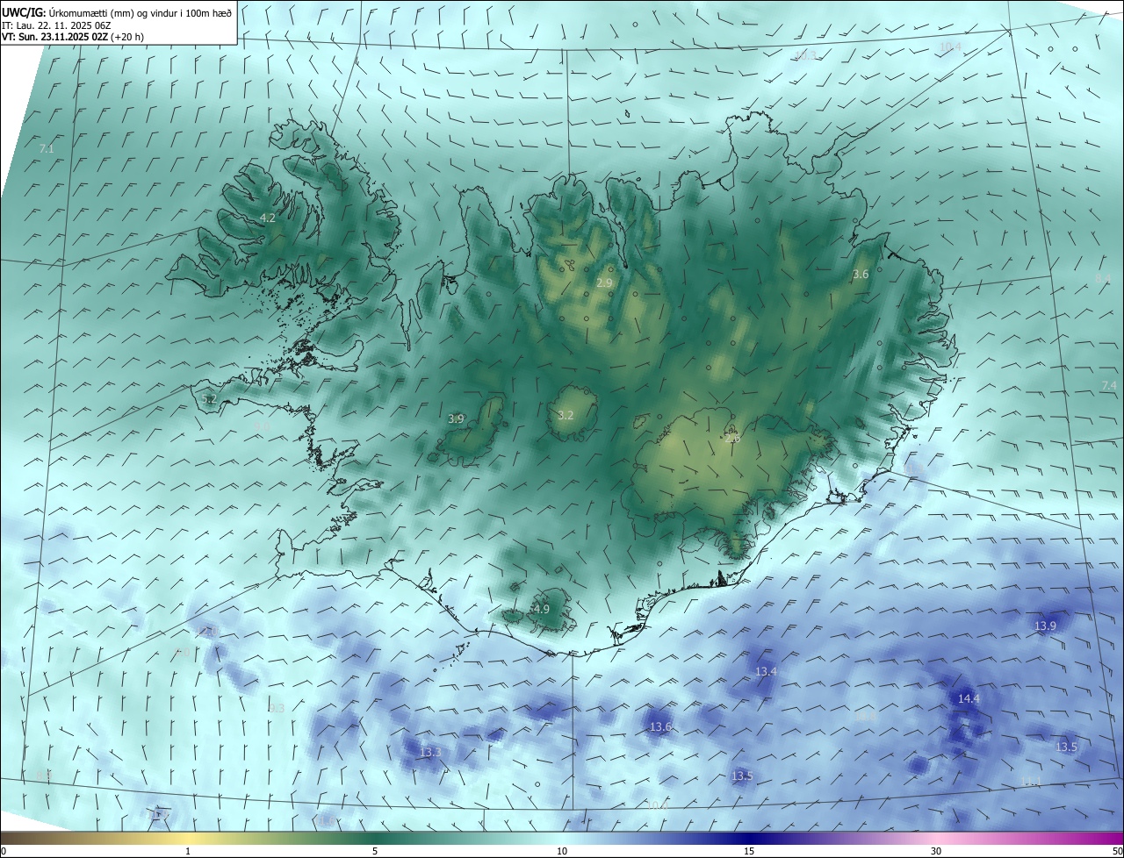Click the '30' tick on the color scale
The height and width of the screenshot is (858, 1124).
(936, 851)
